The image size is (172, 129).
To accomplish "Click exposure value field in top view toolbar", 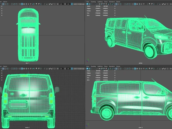I will coord(61,4).
